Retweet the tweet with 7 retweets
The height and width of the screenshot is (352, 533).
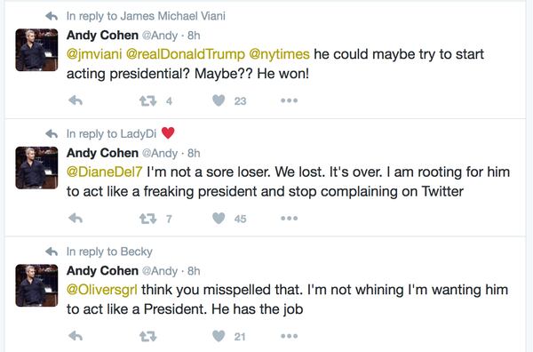click(147, 219)
